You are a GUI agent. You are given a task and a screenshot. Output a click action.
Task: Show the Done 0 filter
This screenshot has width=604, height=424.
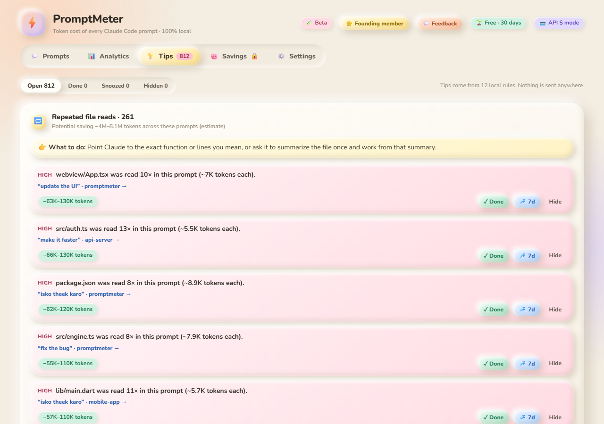click(78, 86)
